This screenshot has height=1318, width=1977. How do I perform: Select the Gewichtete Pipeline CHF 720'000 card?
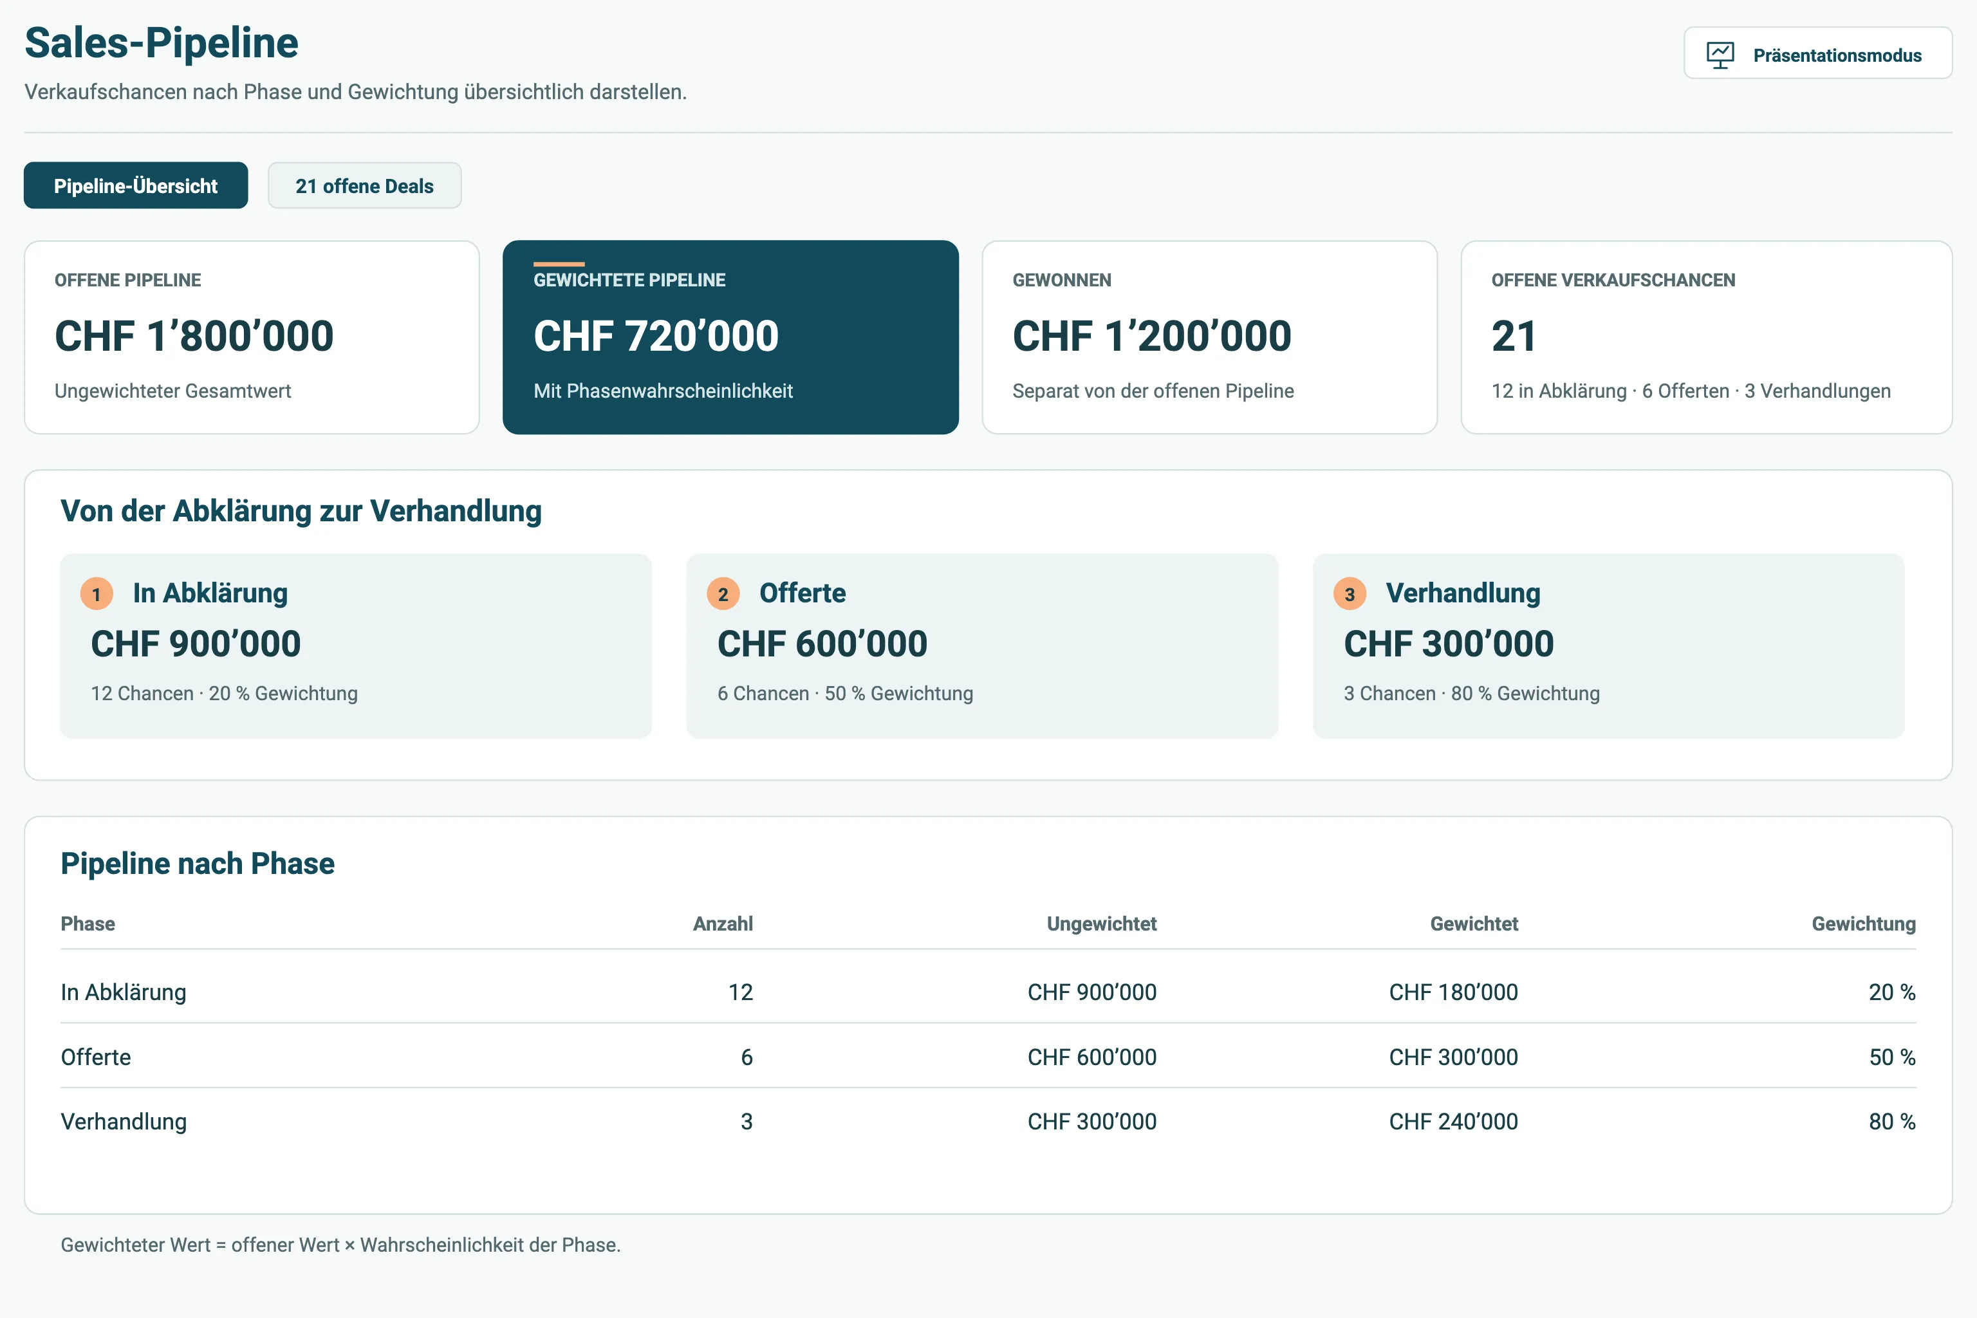coord(730,337)
